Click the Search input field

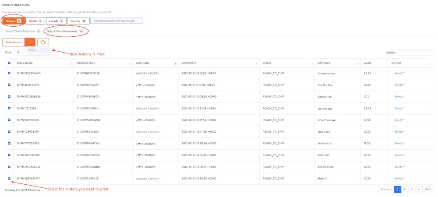pos(414,53)
